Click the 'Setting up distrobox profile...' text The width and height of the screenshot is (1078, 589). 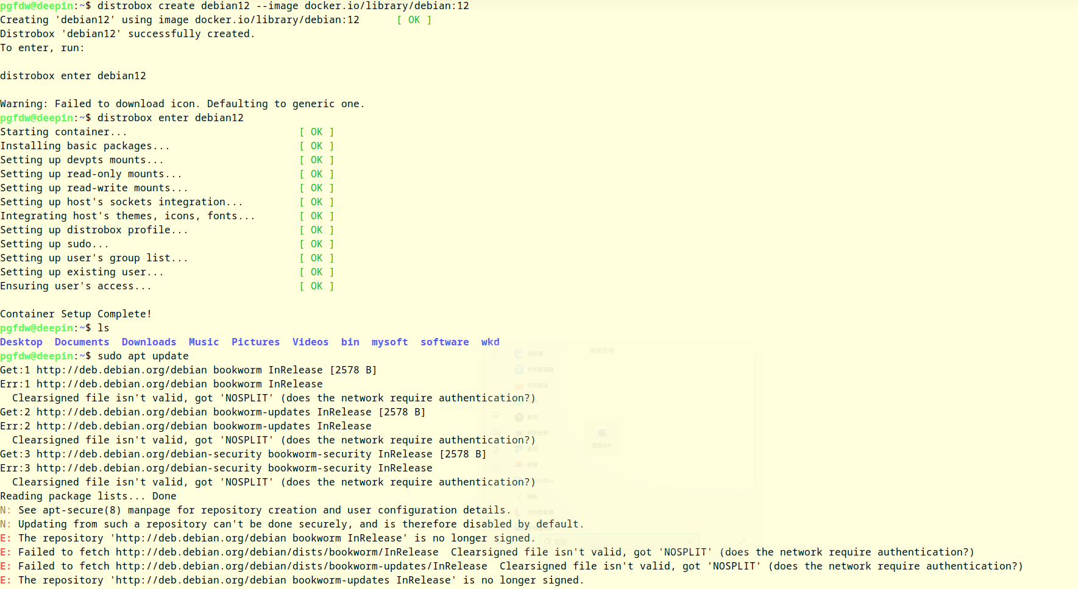pyautogui.click(x=94, y=230)
